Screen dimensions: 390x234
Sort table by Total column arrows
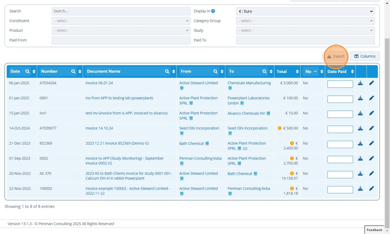[x=297, y=72]
